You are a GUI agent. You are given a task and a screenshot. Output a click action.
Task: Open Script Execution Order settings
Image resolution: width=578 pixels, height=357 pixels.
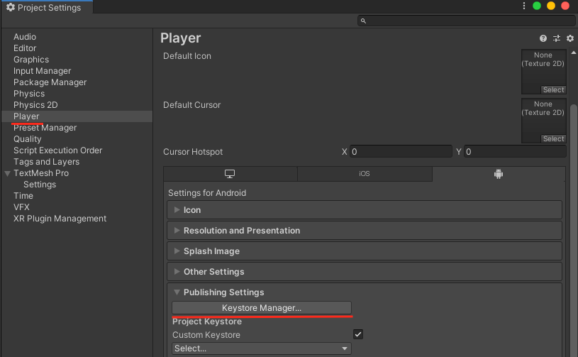click(57, 150)
